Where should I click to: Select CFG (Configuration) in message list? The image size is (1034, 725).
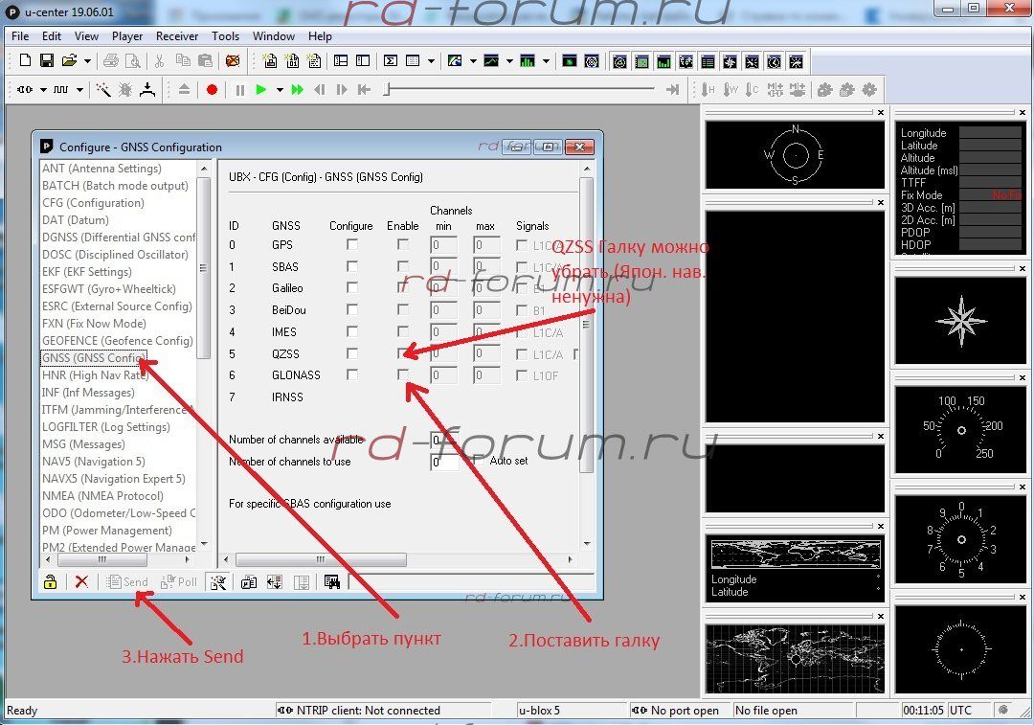tap(93, 202)
